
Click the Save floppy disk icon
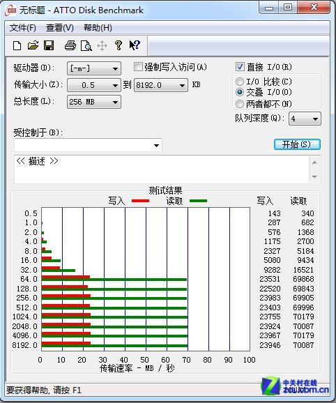[x=49, y=46]
